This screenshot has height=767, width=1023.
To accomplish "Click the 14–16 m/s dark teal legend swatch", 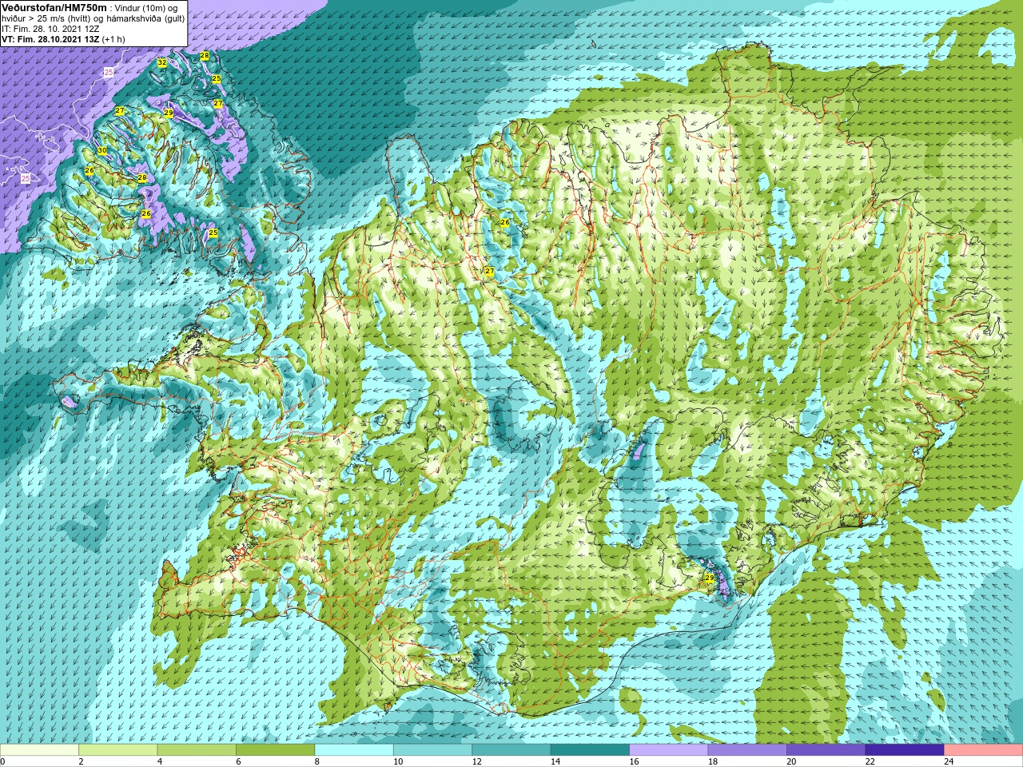I will coord(590,750).
